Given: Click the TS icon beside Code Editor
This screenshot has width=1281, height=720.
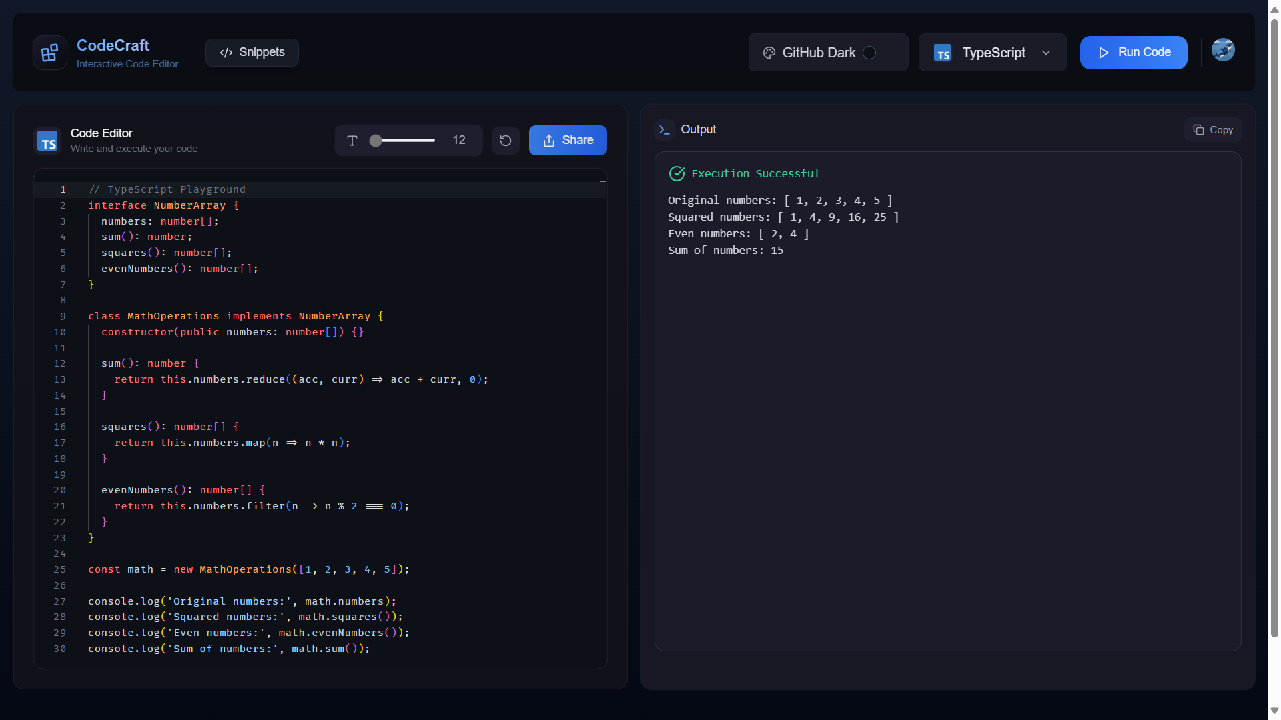Looking at the screenshot, I should pos(48,141).
